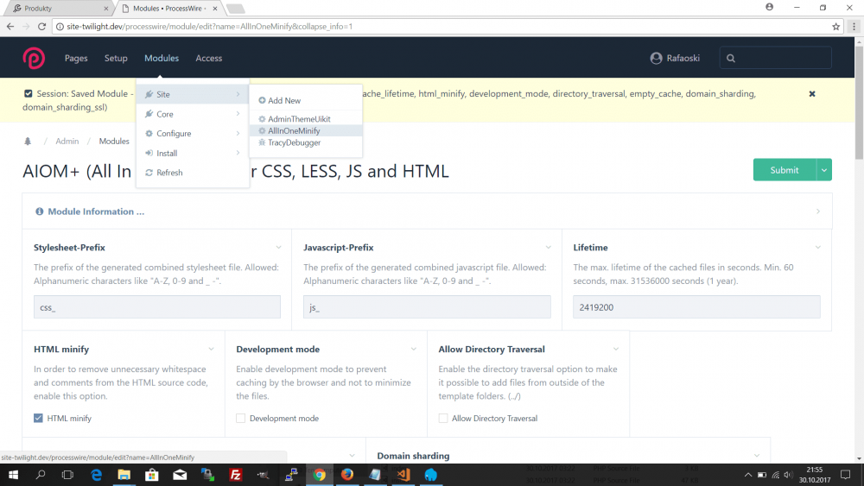Open FileZilla from the taskbar
The width and height of the screenshot is (864, 486).
pyautogui.click(x=235, y=475)
